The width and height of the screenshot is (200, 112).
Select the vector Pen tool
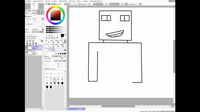(x=47, y=42)
